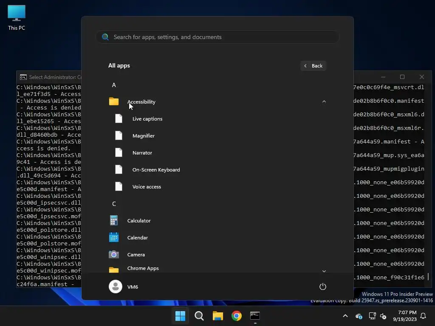
Task: Click the Command Prompt vertical scrollbar thumb
Action: point(428,276)
